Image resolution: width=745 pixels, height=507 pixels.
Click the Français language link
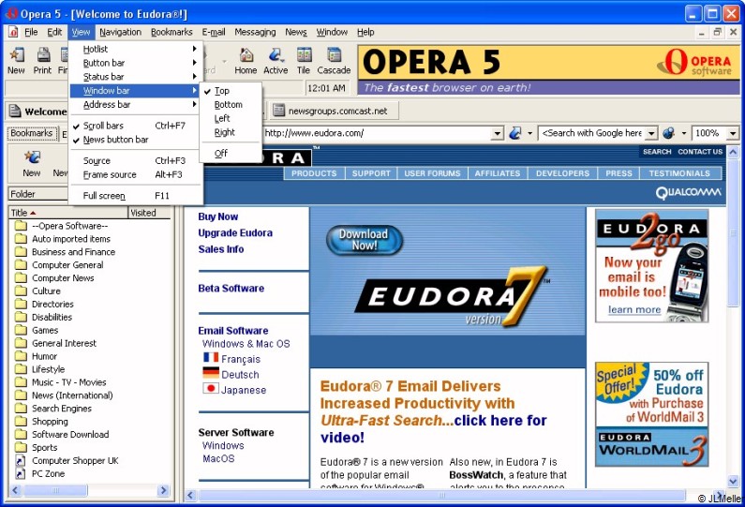click(x=241, y=359)
